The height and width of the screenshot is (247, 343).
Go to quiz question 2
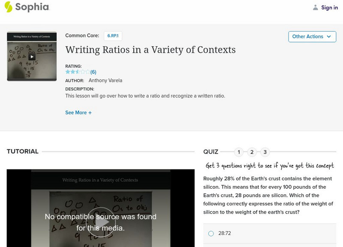click(252, 152)
